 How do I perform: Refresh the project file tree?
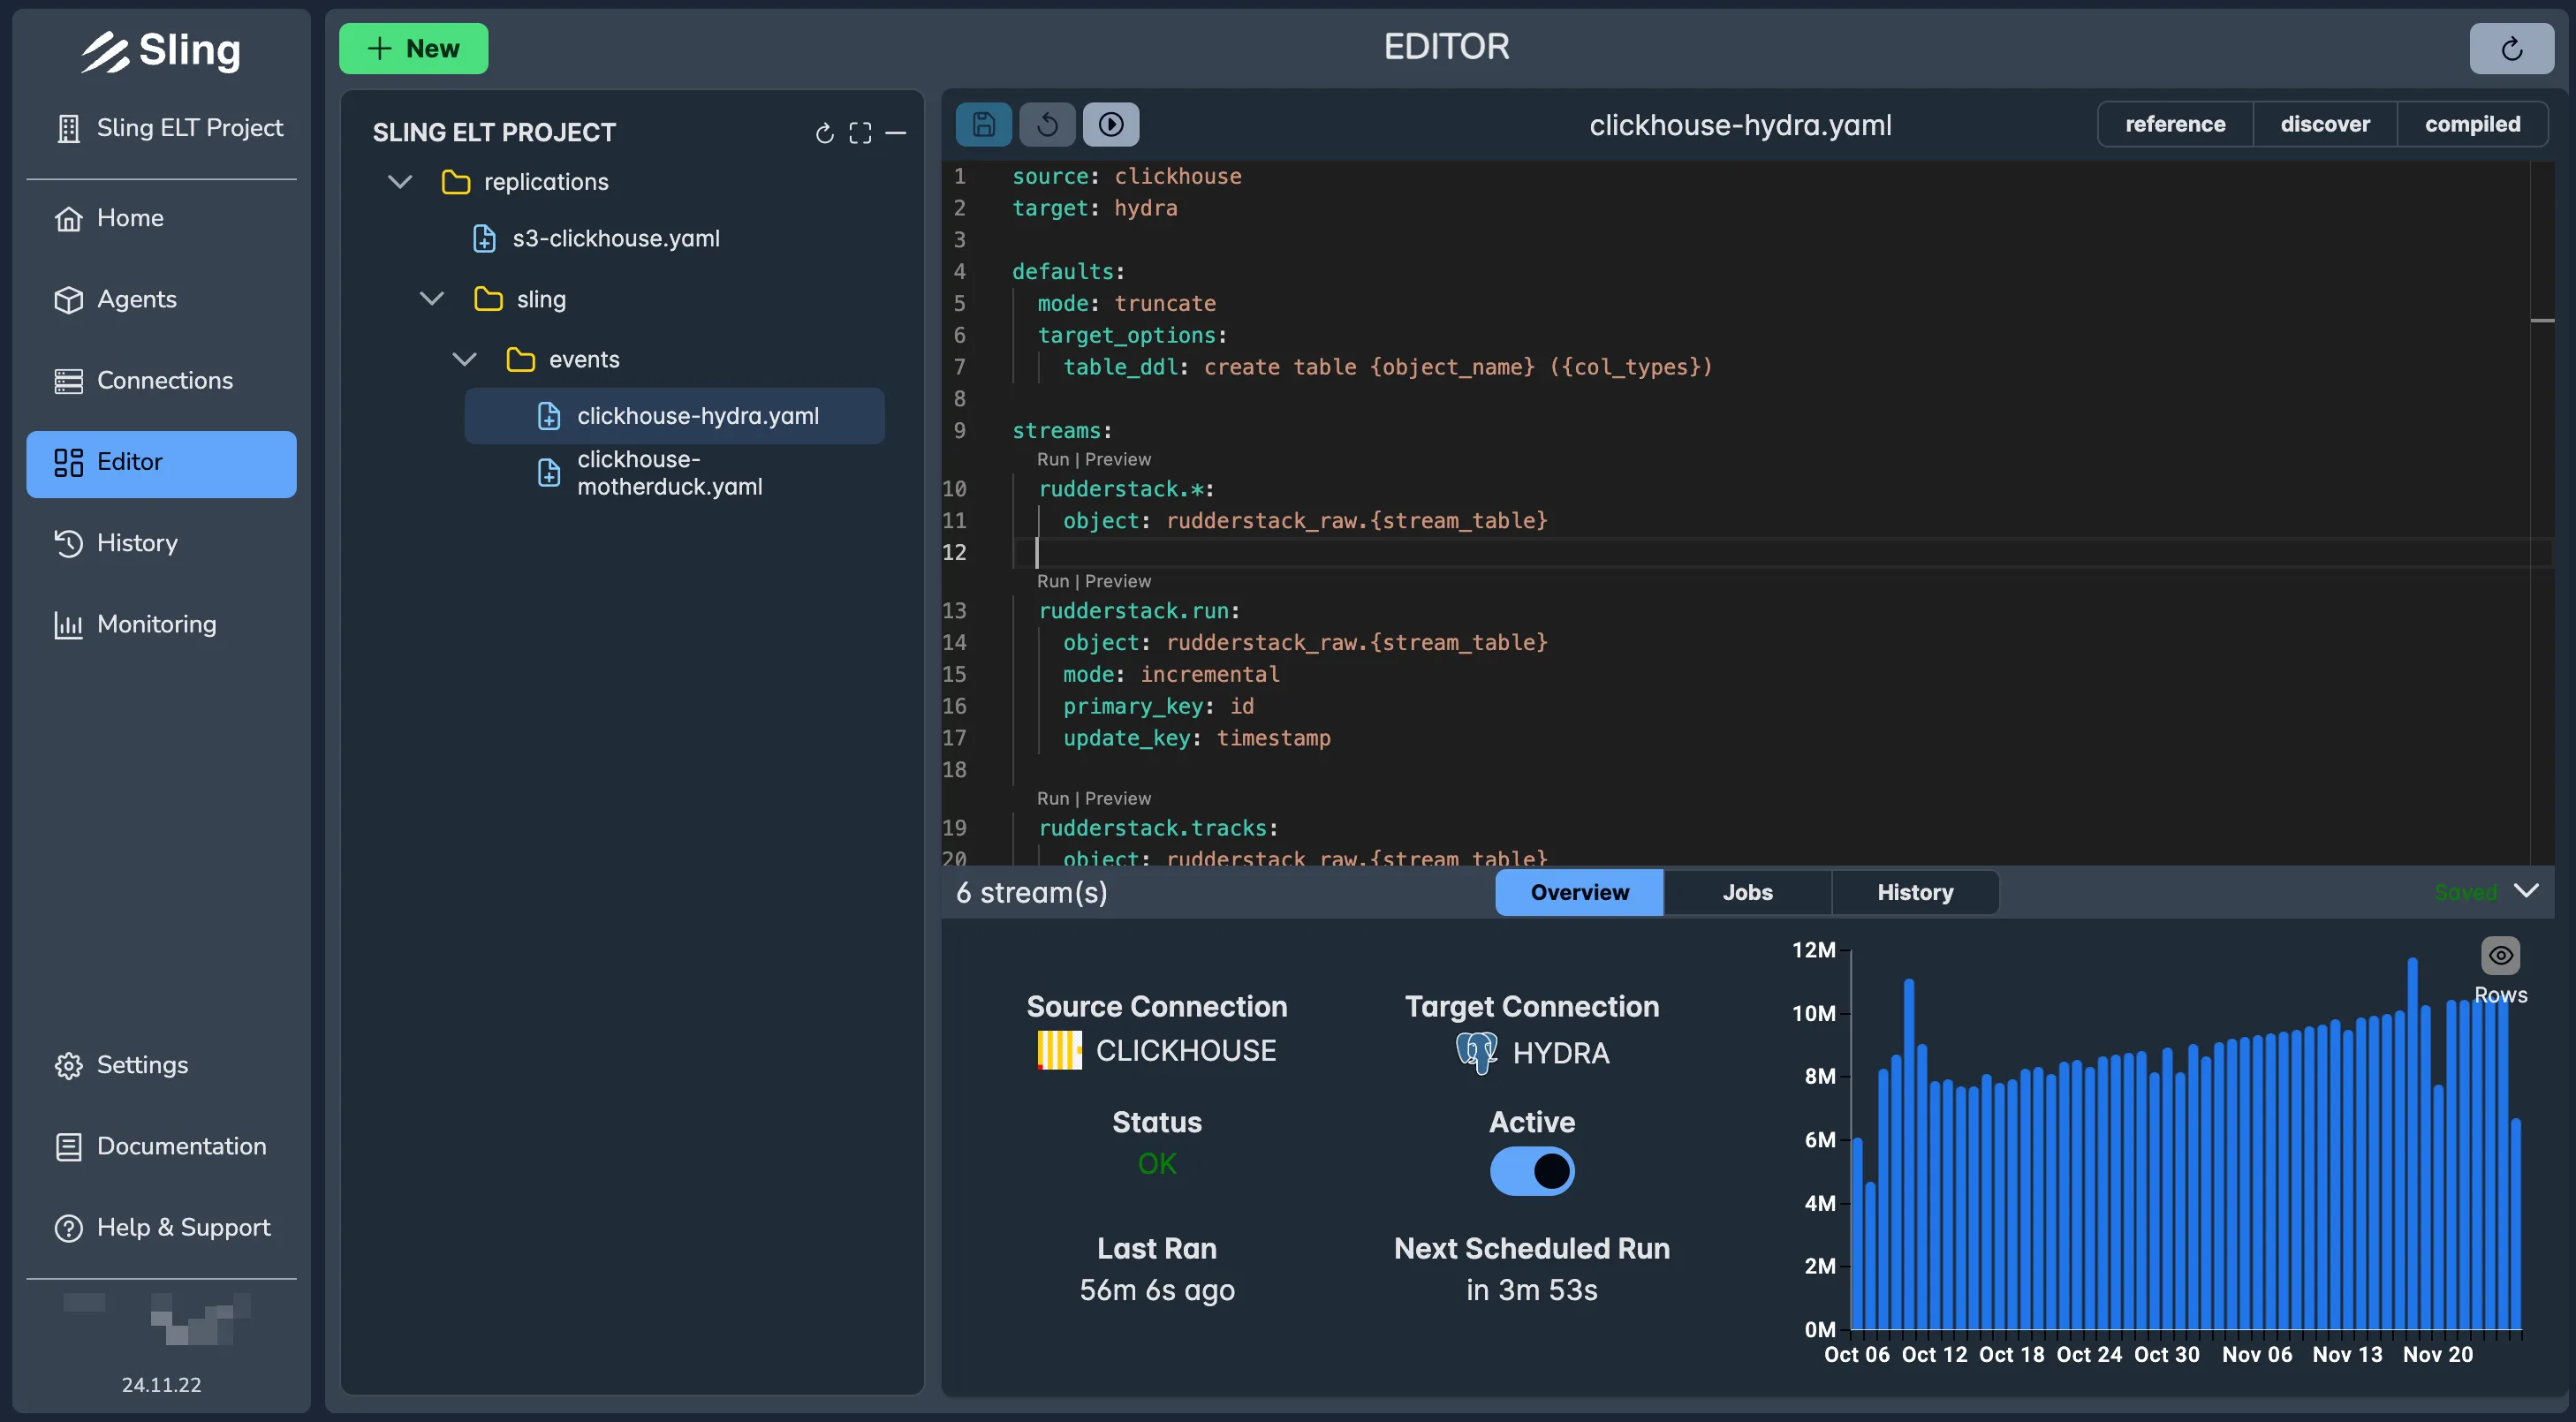click(x=824, y=133)
